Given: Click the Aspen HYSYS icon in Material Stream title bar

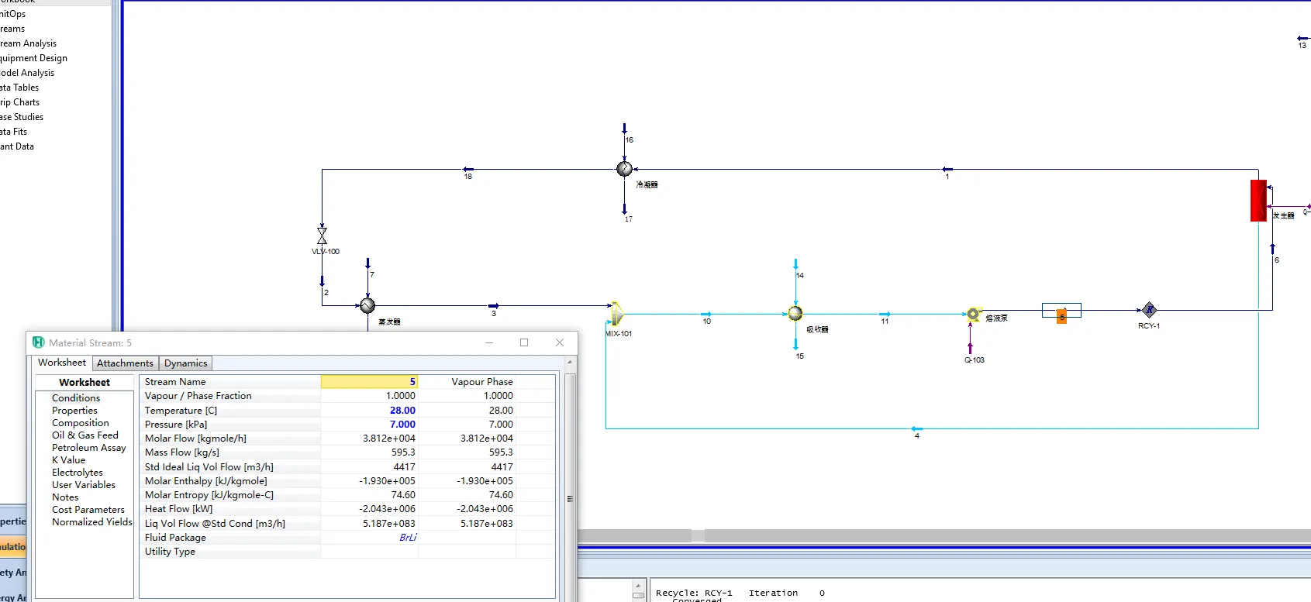Looking at the screenshot, I should (38, 342).
